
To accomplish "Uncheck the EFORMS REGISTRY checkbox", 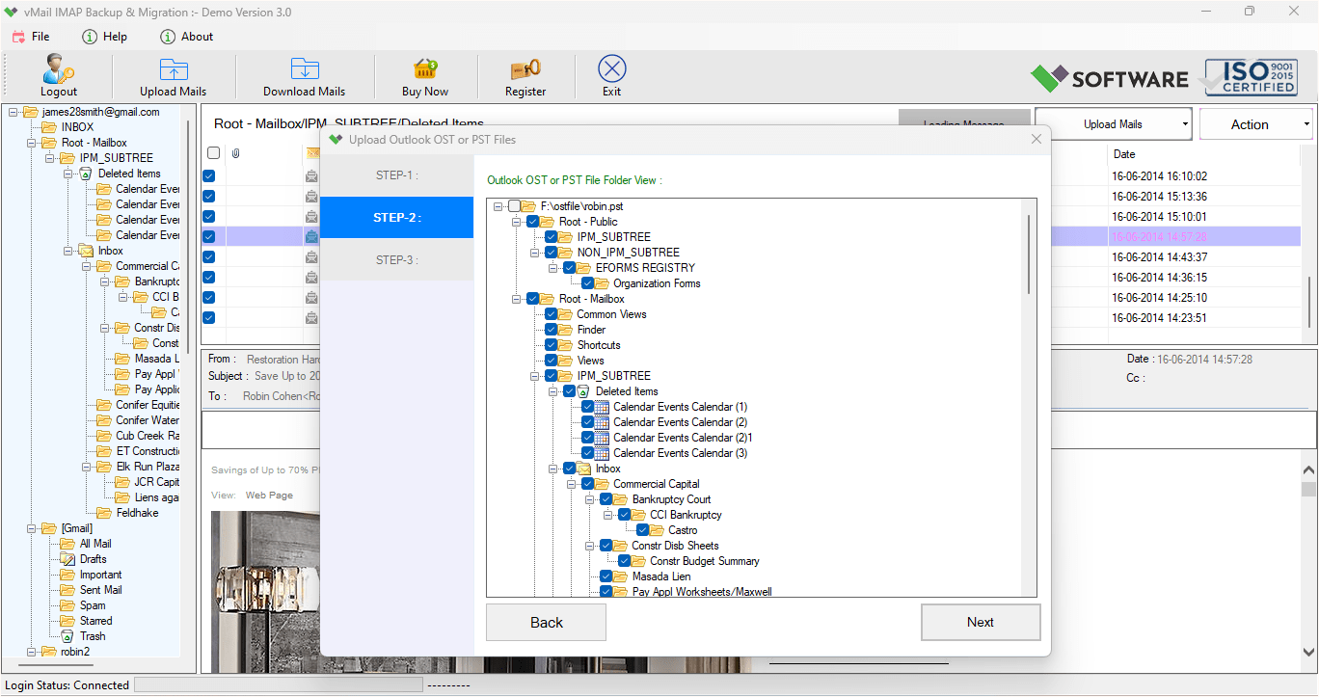I will 569,268.
